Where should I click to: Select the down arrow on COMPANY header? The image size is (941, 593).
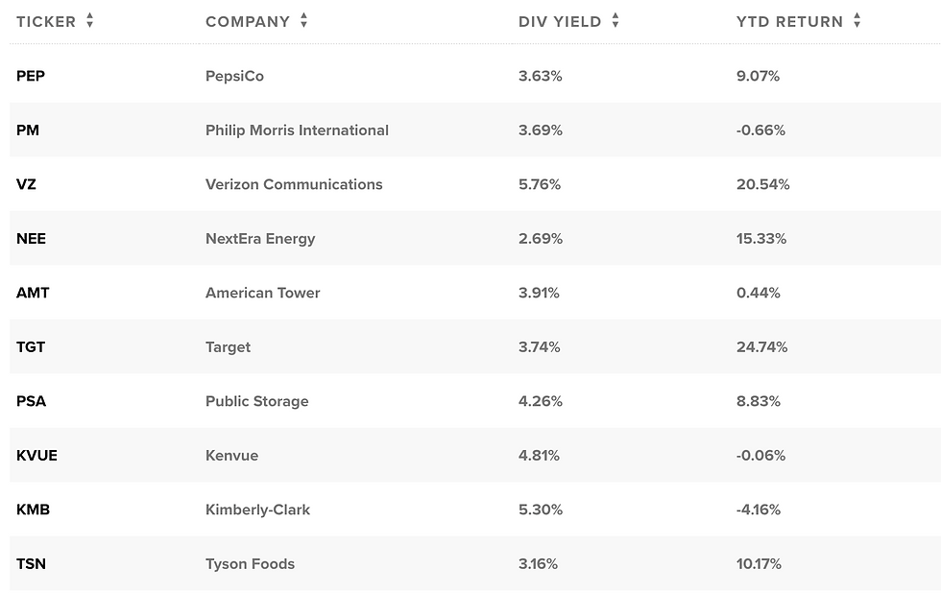[303, 25]
